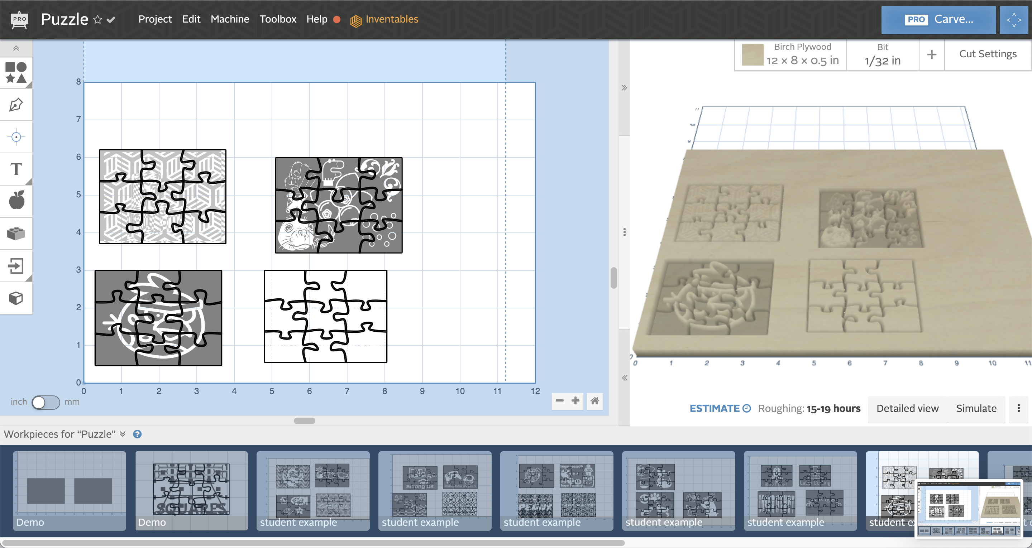Add another bit with plus icon
Screen dimensions: 1032x548
click(931, 54)
